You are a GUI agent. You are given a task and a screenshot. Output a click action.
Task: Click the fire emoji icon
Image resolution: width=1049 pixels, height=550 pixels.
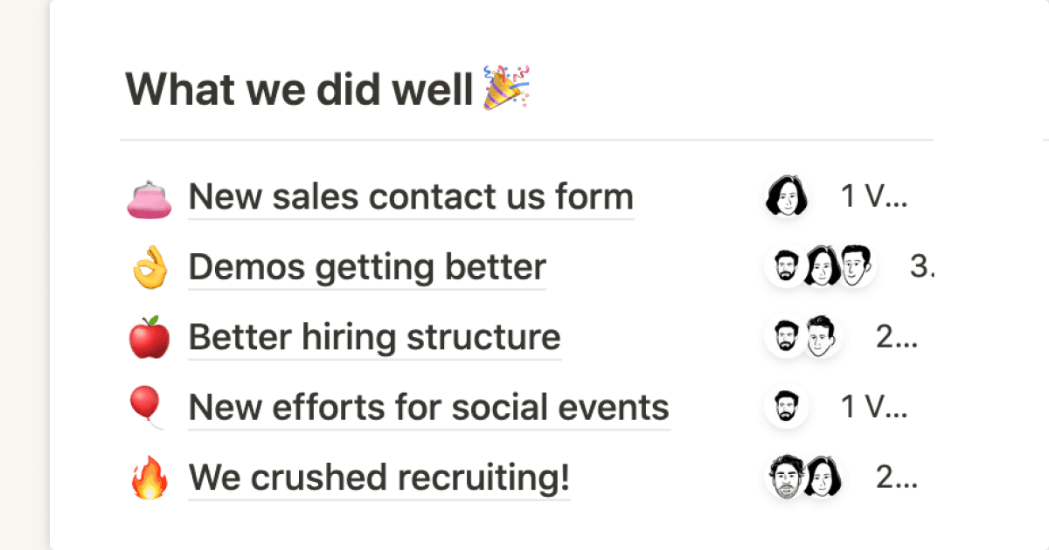(x=149, y=478)
